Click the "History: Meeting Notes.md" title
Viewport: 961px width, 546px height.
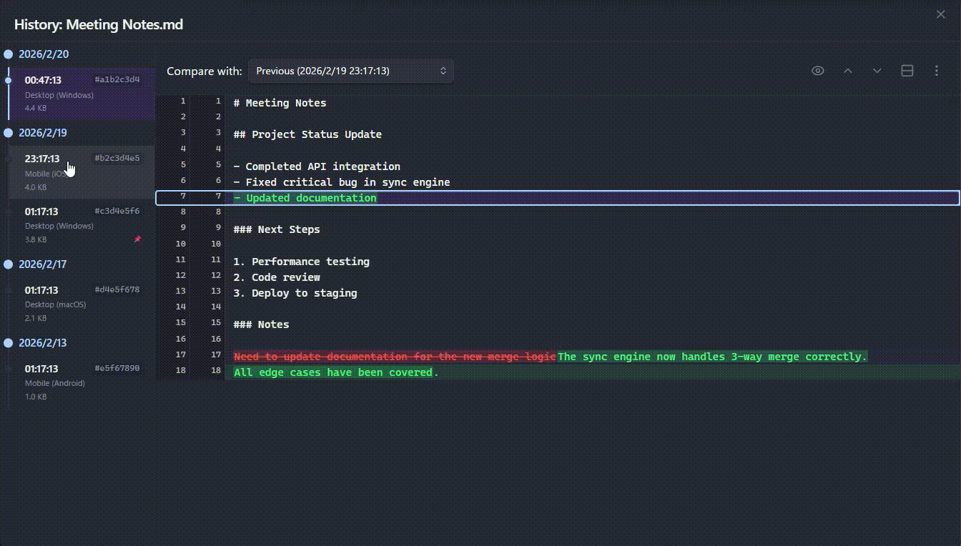pos(99,24)
